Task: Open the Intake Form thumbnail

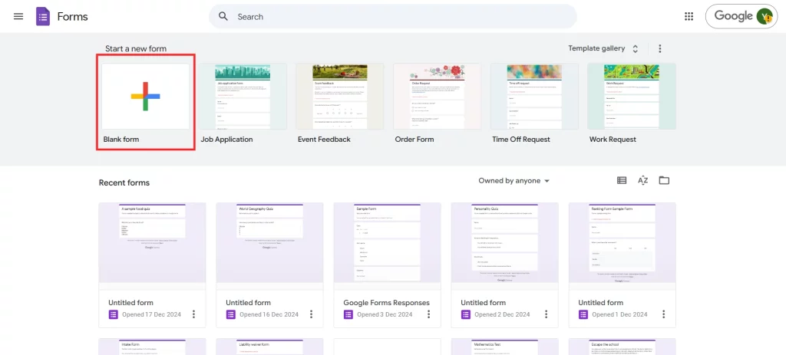Action: [x=153, y=347]
